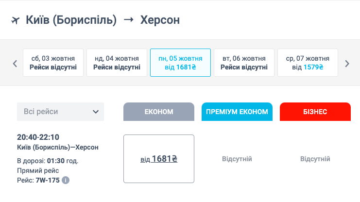Click the red БІЗНЕС fare button
This screenshot has width=360, height=202.
pos(315,112)
